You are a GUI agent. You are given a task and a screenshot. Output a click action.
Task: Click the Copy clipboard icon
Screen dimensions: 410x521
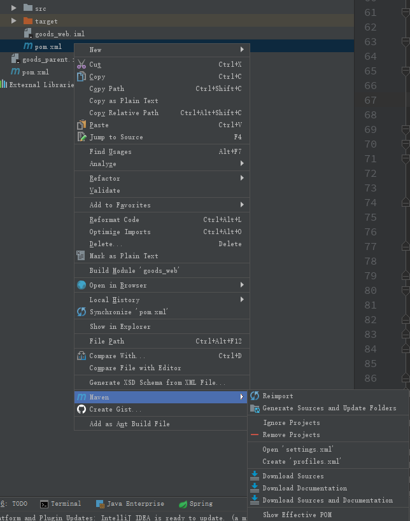tap(81, 76)
